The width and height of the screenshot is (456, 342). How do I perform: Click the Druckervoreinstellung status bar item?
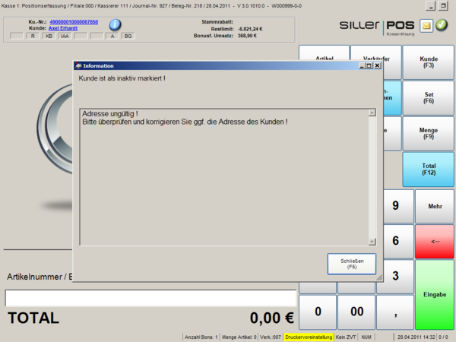coord(308,337)
